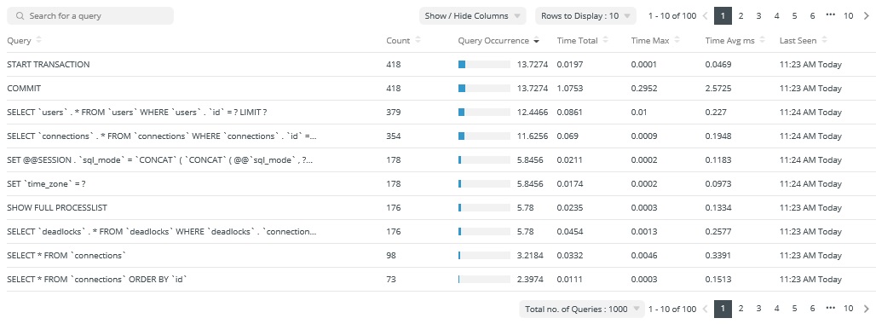Focus the Search for a query field

(x=90, y=15)
